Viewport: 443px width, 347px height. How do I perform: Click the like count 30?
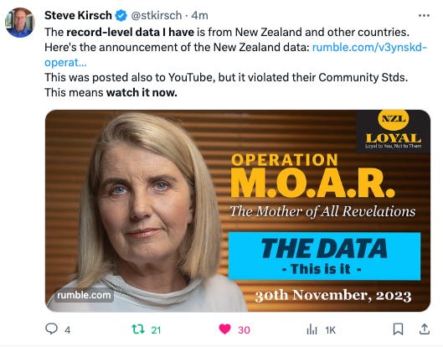(x=244, y=330)
